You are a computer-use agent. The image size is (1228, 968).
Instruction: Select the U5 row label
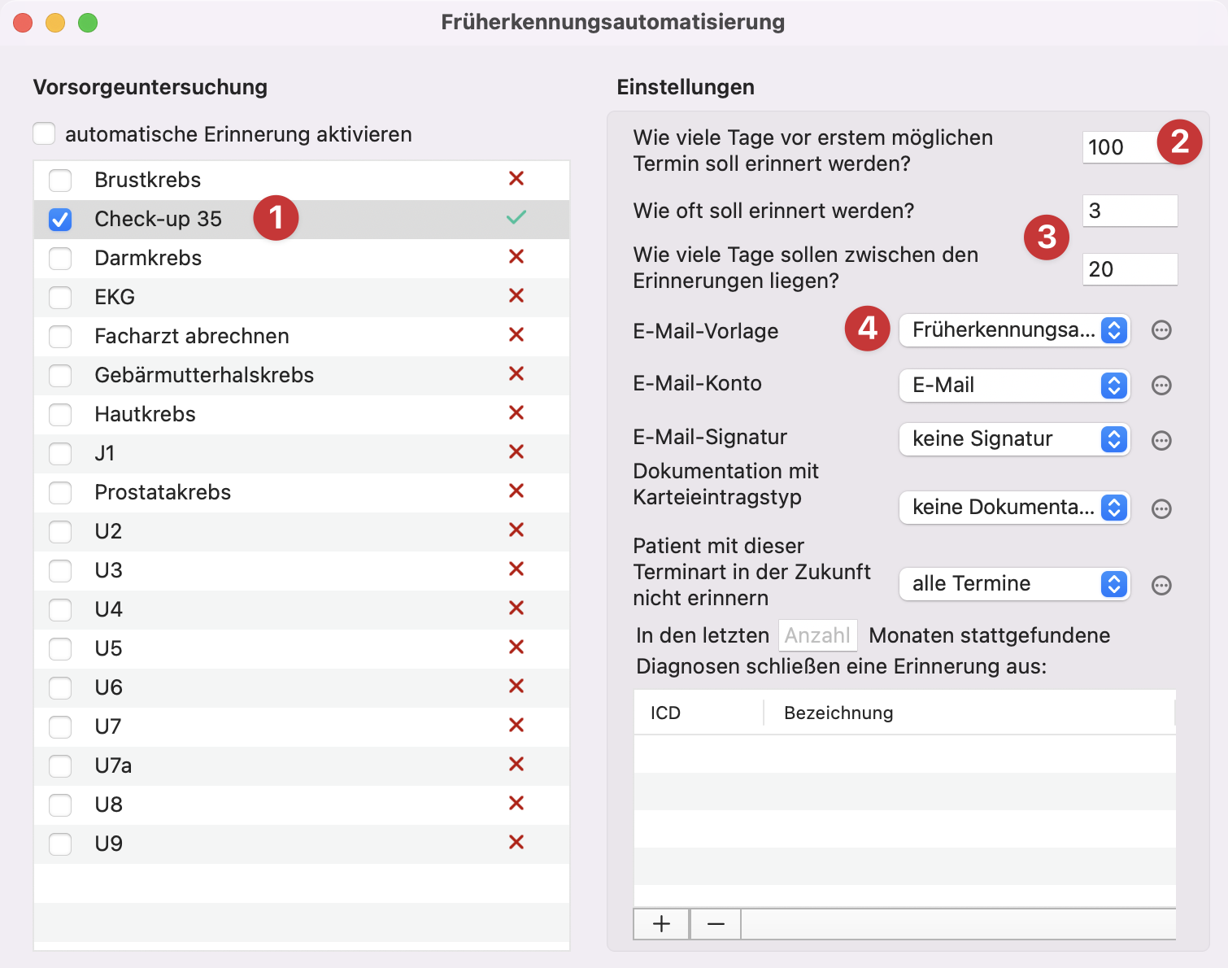click(108, 648)
